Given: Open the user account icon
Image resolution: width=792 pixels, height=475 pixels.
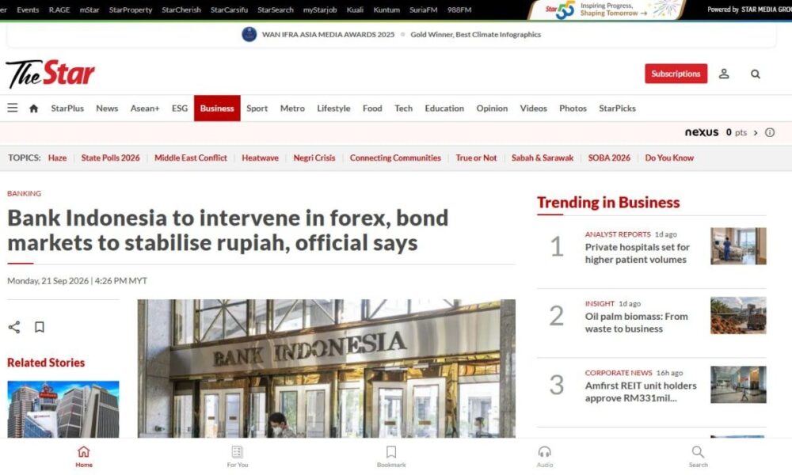Looking at the screenshot, I should 724,74.
